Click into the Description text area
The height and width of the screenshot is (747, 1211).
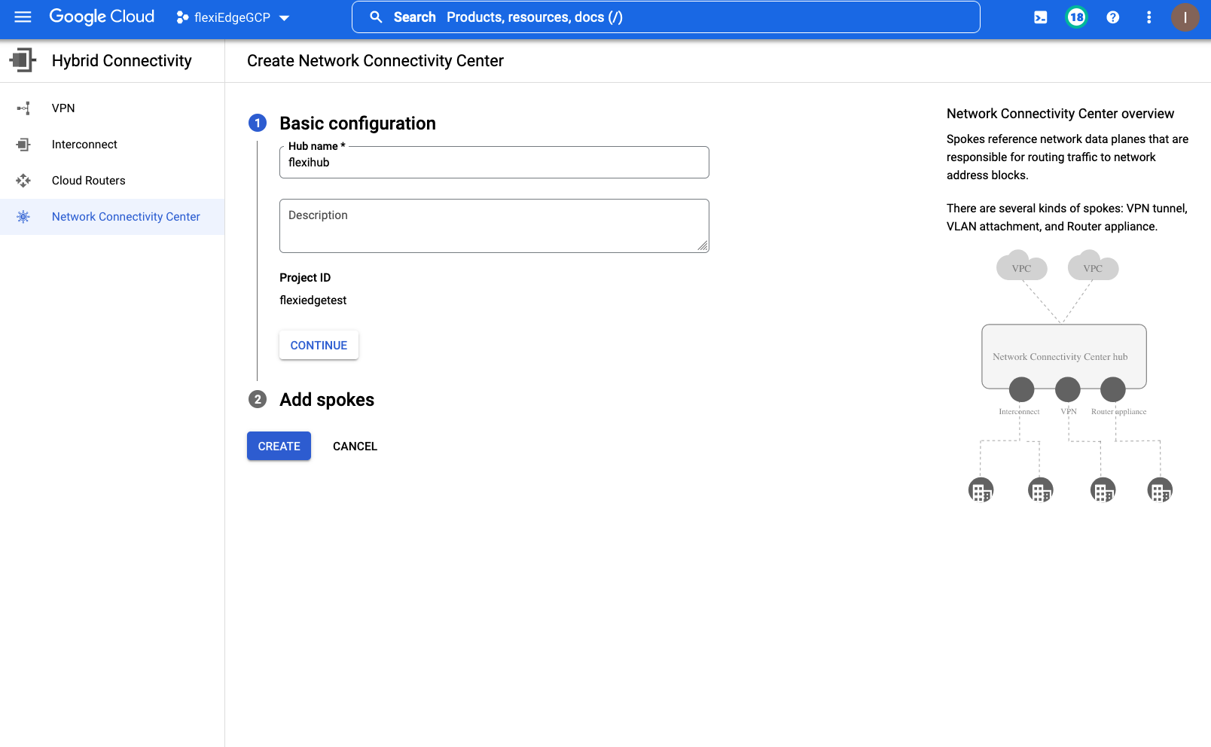(494, 226)
